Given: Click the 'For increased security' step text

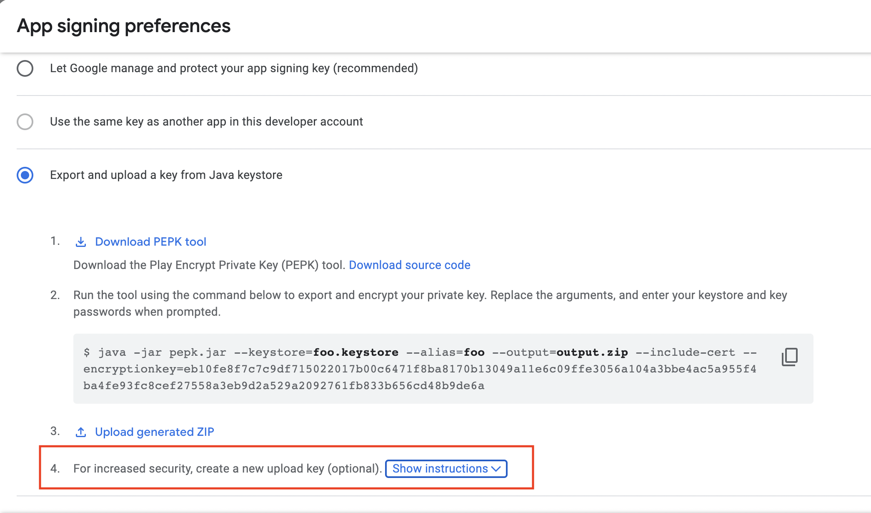Looking at the screenshot, I should [227, 469].
